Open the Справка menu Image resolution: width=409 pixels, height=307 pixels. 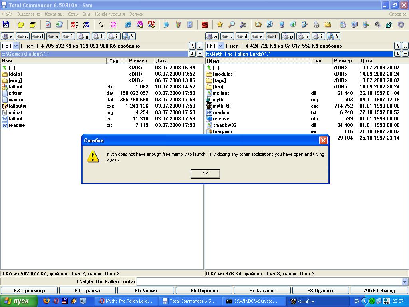point(397,14)
